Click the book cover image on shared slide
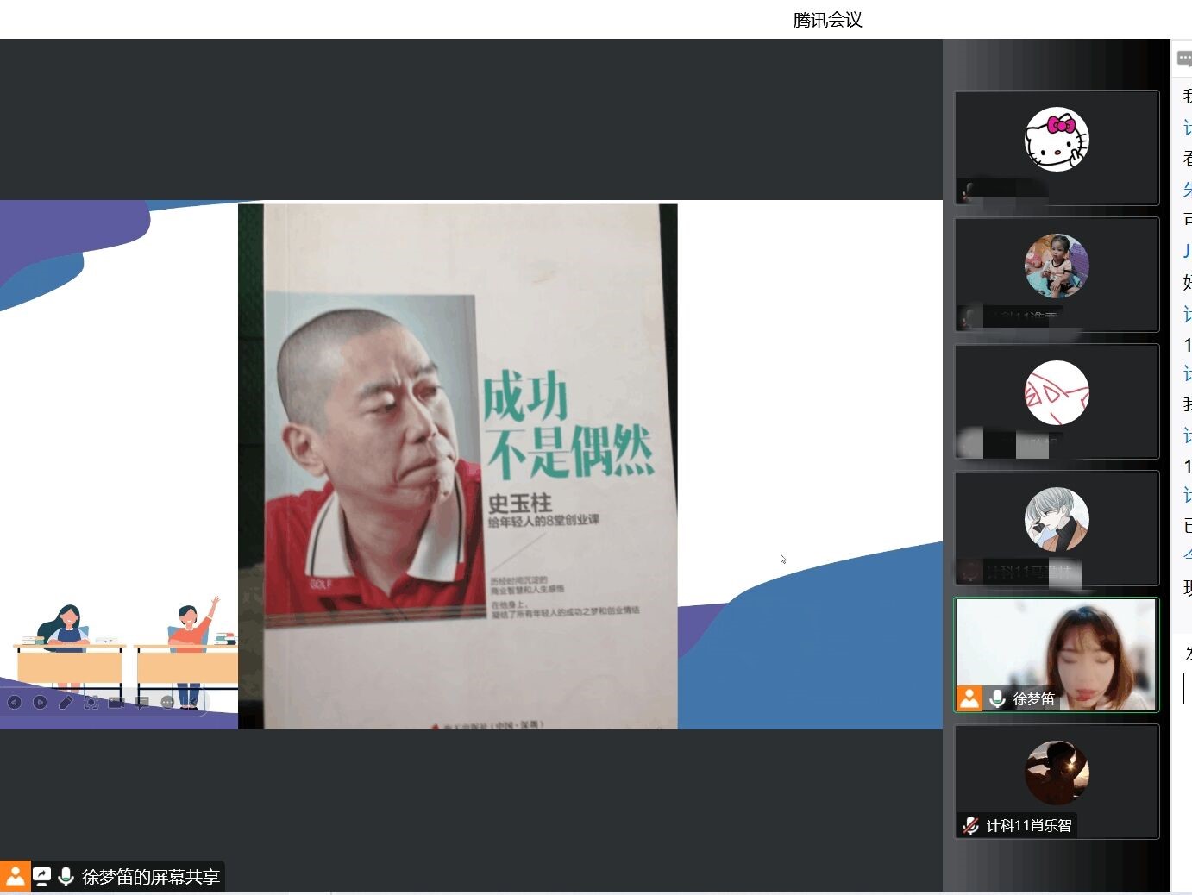Viewport: 1192px width, 895px height. pos(457,466)
